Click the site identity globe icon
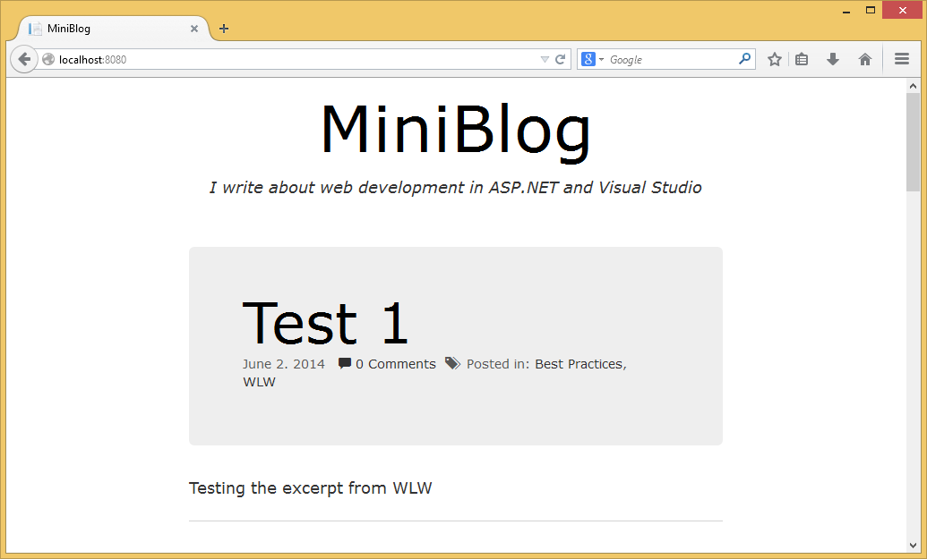The height and width of the screenshot is (559, 927). point(47,59)
